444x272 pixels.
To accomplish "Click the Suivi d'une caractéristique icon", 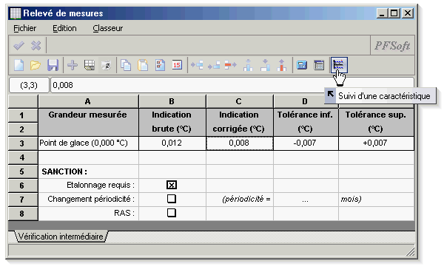I will pyautogui.click(x=339, y=65).
